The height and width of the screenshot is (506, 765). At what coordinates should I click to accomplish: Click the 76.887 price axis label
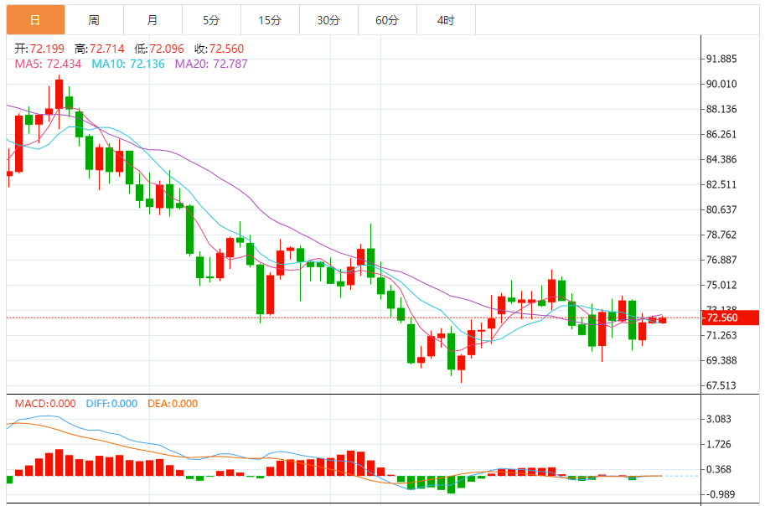[x=721, y=260]
